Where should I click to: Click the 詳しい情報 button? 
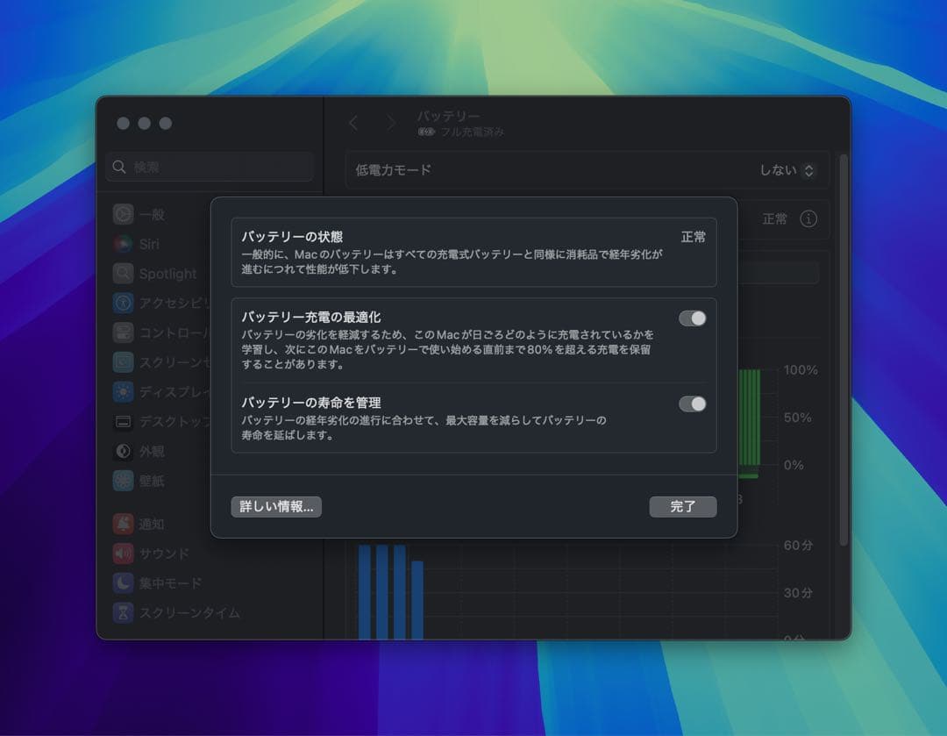275,507
